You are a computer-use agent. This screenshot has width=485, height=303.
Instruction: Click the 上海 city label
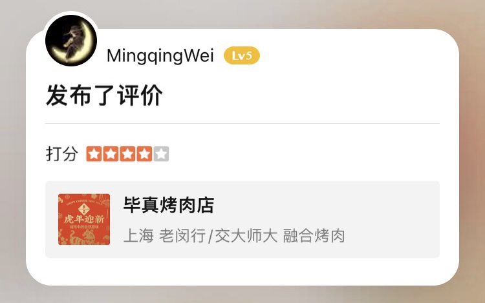click(x=138, y=236)
